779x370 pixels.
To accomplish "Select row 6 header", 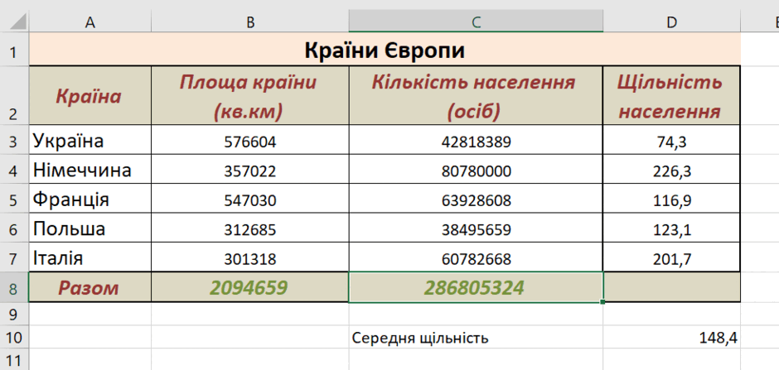I will tap(14, 229).
